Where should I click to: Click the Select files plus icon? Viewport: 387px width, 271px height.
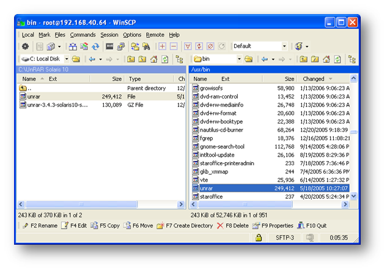[x=162, y=46]
